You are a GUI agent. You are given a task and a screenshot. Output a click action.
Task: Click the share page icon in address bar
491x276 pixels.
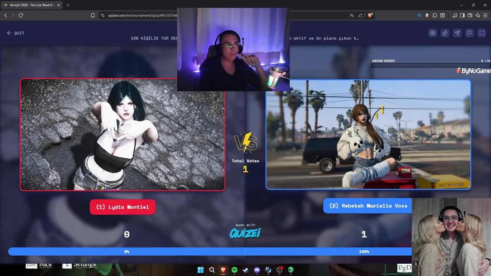click(x=361, y=15)
